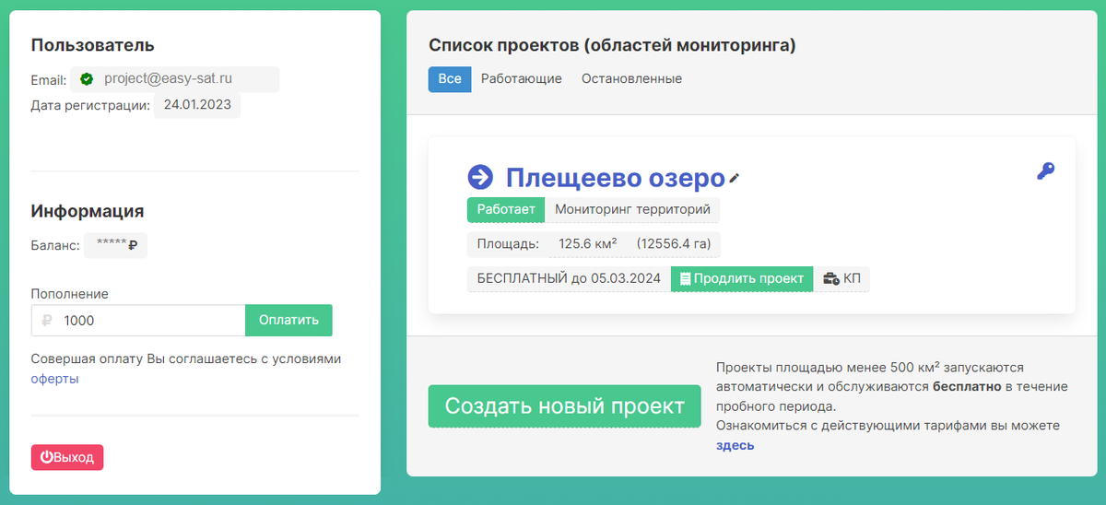Click registration date 24.01.2023
Viewport: 1106px width, 505px height.
pyautogui.click(x=197, y=105)
